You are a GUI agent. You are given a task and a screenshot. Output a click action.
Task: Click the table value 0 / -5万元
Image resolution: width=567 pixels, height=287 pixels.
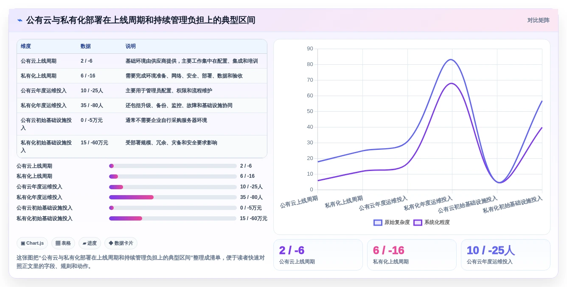pos(92,120)
